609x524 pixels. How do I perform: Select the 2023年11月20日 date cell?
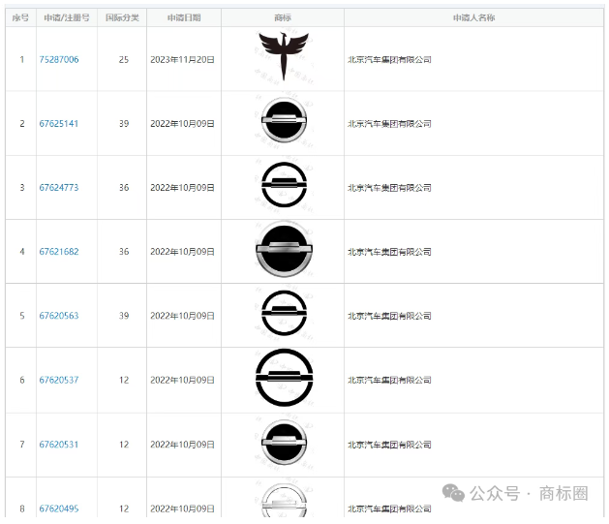(183, 60)
